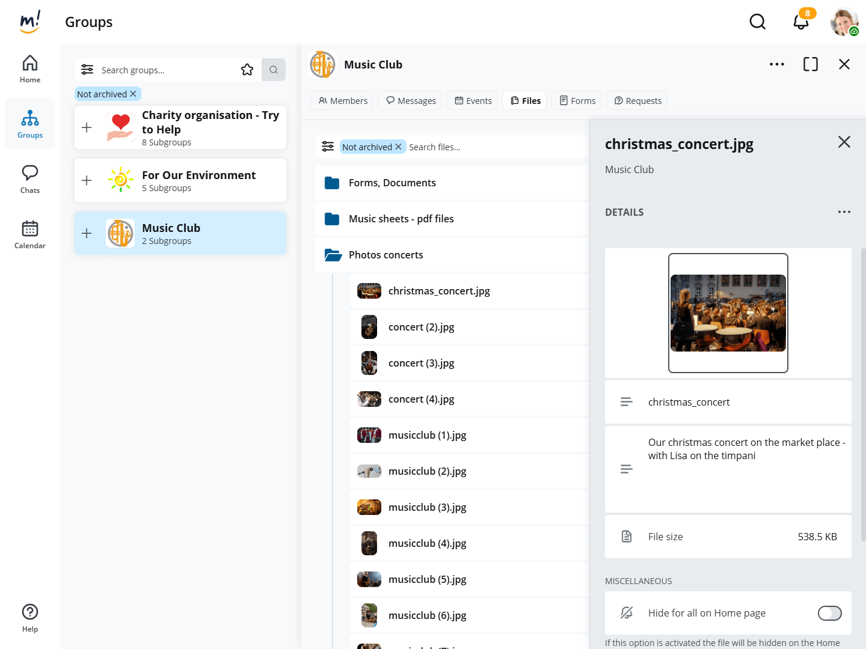Screen dimensions: 866x649
Task: Open the notifications bell
Action: tap(800, 22)
